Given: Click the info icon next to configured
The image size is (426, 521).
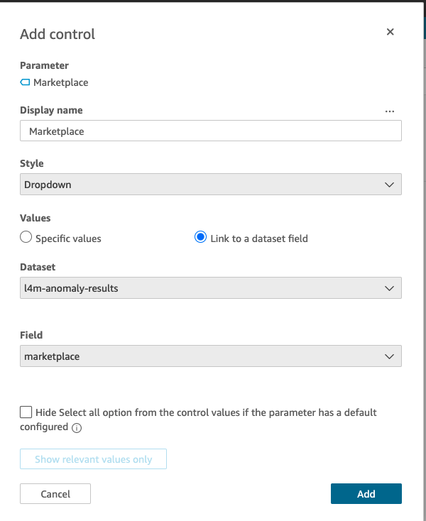Looking at the screenshot, I should pyautogui.click(x=77, y=427).
